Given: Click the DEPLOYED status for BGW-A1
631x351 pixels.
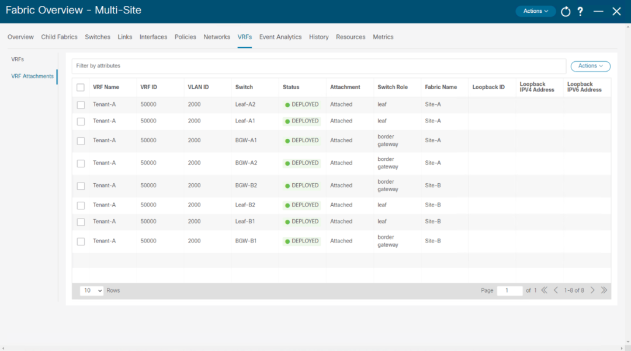Looking at the screenshot, I should [302, 141].
